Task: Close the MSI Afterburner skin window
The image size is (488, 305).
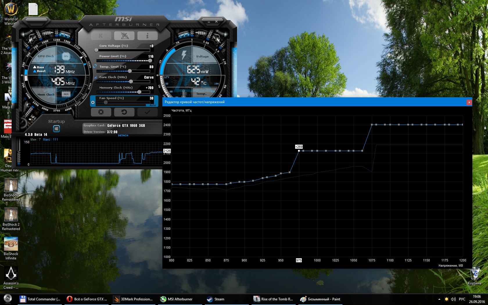Action: tap(216, 21)
